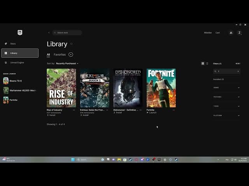Open the Rise of Industry cover art

click(x=61, y=88)
